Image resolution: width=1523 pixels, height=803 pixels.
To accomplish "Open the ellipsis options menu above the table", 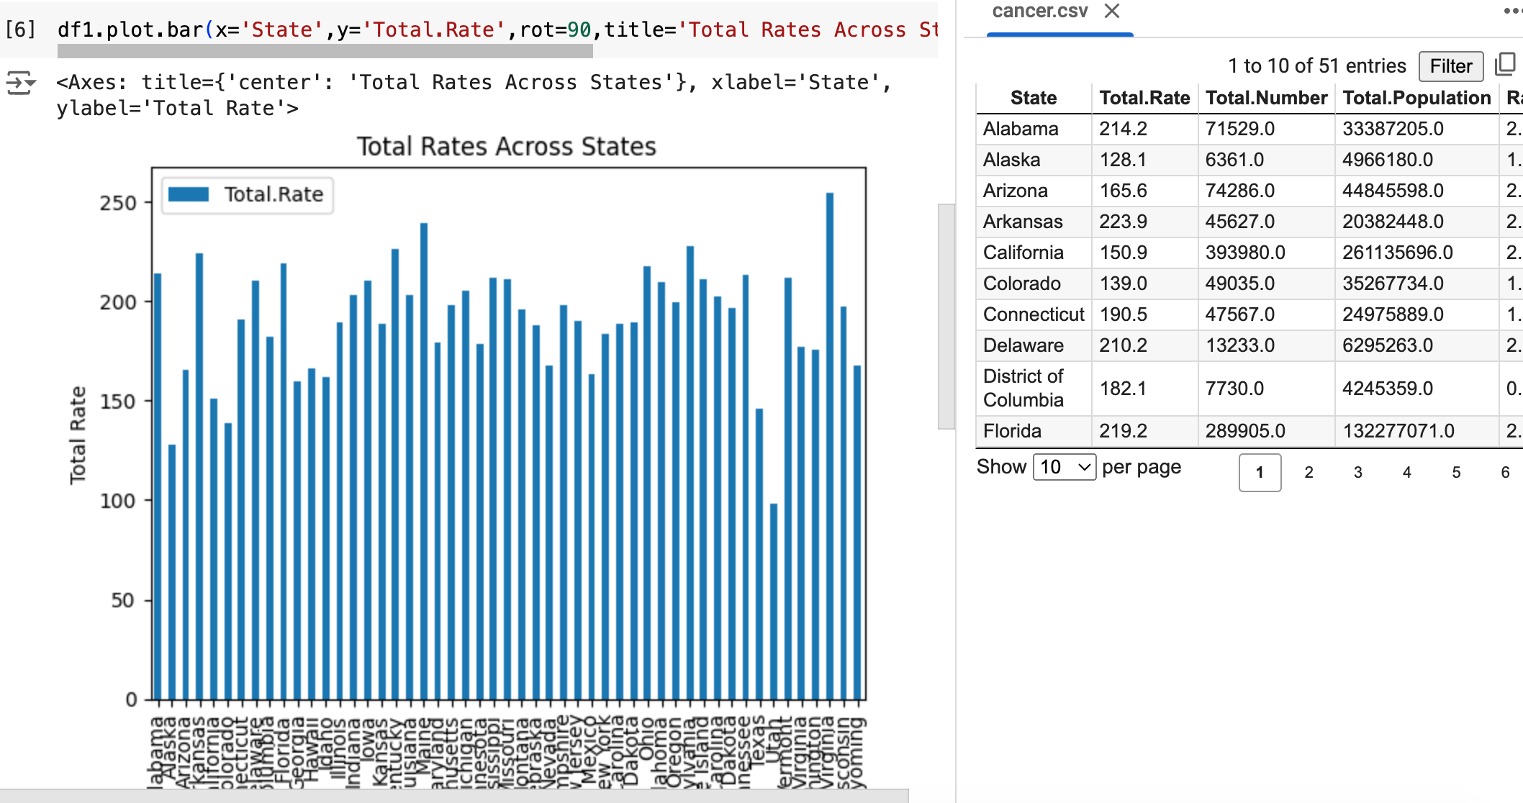I will tap(1511, 11).
